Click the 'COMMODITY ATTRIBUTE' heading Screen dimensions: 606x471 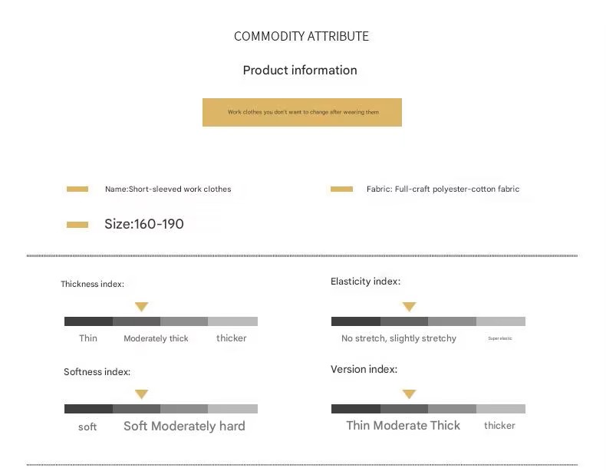coord(301,36)
